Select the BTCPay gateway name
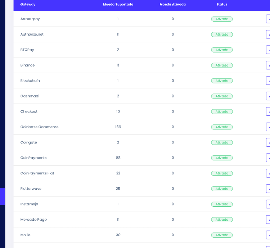The image size is (270, 248). pyautogui.click(x=27, y=50)
